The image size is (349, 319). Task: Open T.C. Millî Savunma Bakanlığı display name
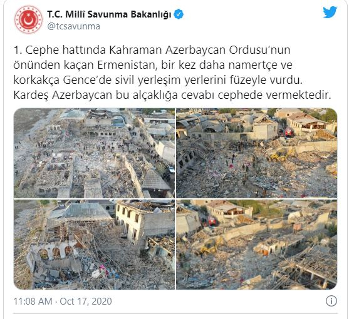tap(109, 14)
